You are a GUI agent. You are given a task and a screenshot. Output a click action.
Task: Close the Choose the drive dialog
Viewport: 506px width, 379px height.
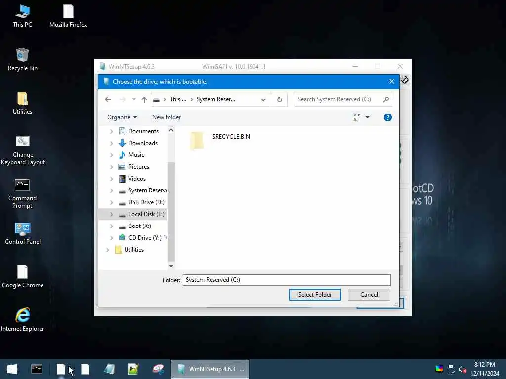(392, 81)
